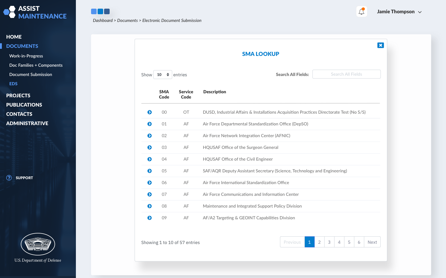Click the SMA LOOKUP dialog title

point(261,54)
